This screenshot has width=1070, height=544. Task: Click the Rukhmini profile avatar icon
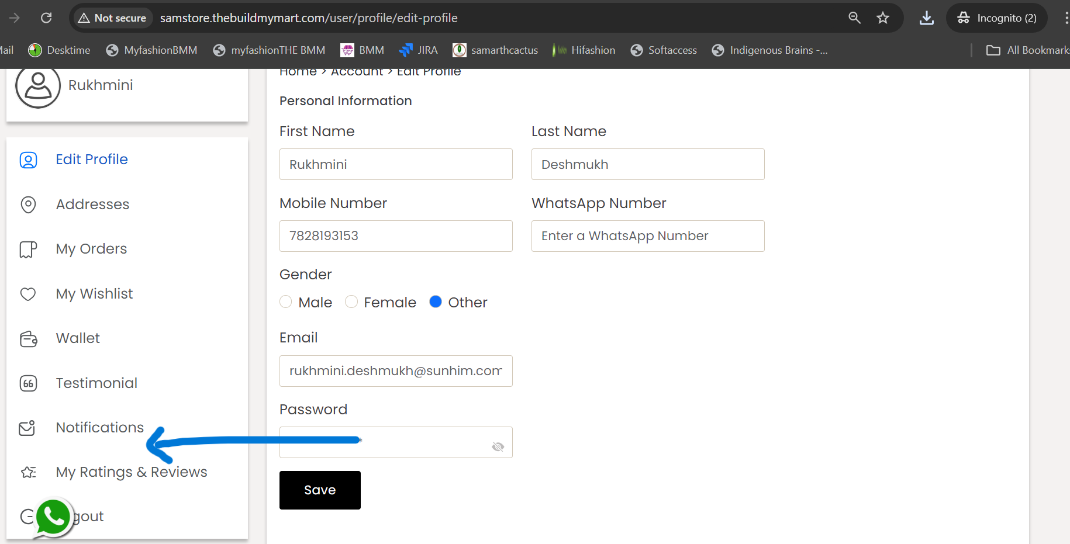pos(38,86)
